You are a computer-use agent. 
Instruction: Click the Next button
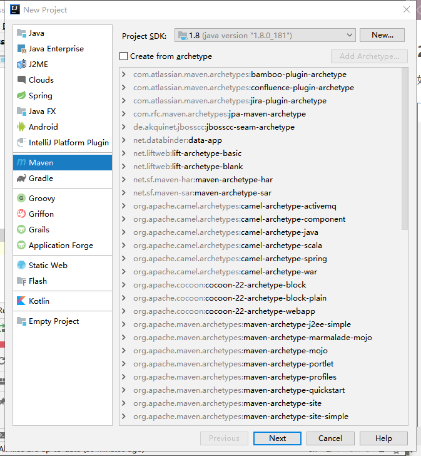[277, 438]
